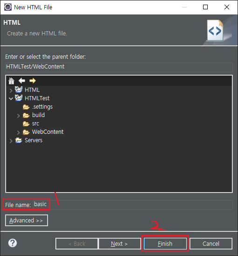Viewport: 238px width, 256px height.
Task: Click the parent folder path field
Action: tap(119, 67)
